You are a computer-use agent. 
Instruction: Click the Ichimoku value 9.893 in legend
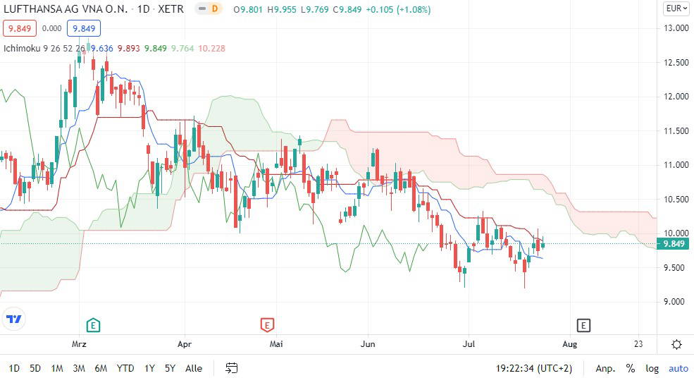[129, 48]
